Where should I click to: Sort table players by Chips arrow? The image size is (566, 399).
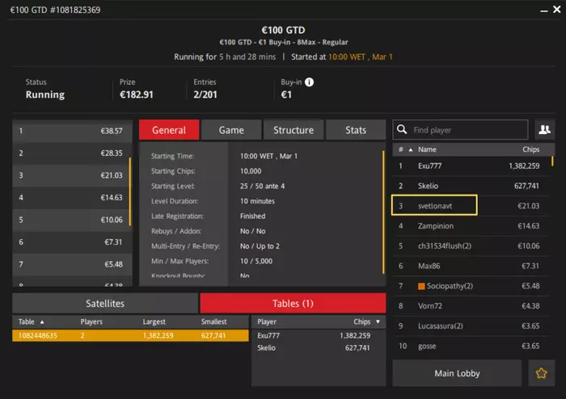[x=378, y=321]
